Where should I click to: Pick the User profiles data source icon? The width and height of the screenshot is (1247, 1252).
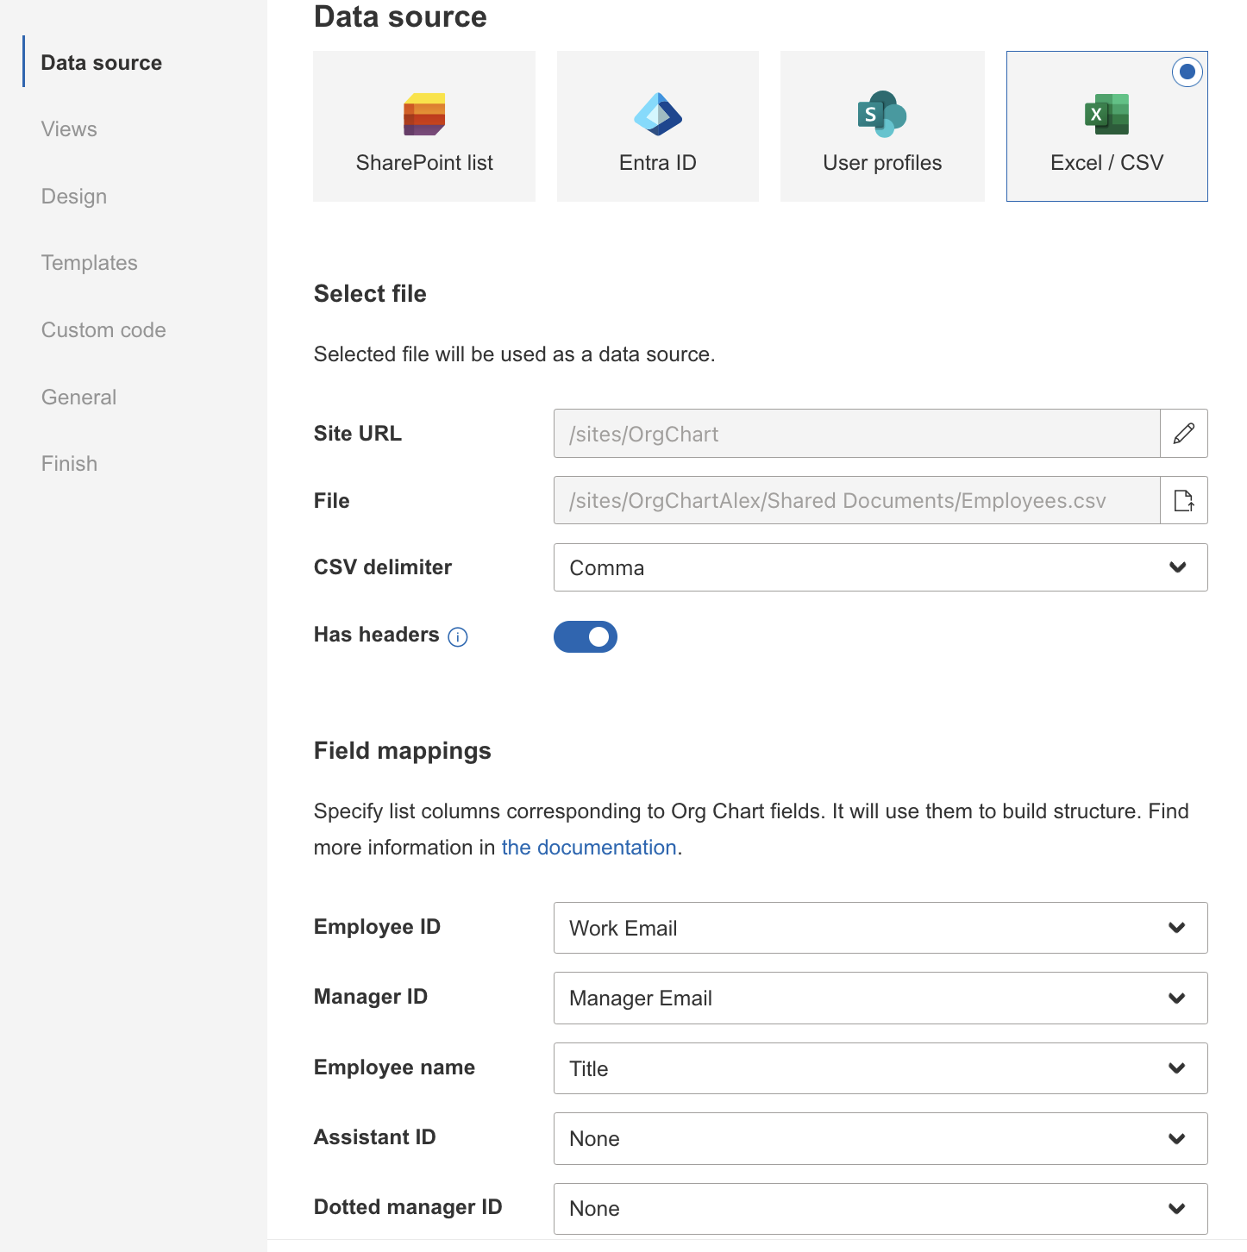pos(881,126)
